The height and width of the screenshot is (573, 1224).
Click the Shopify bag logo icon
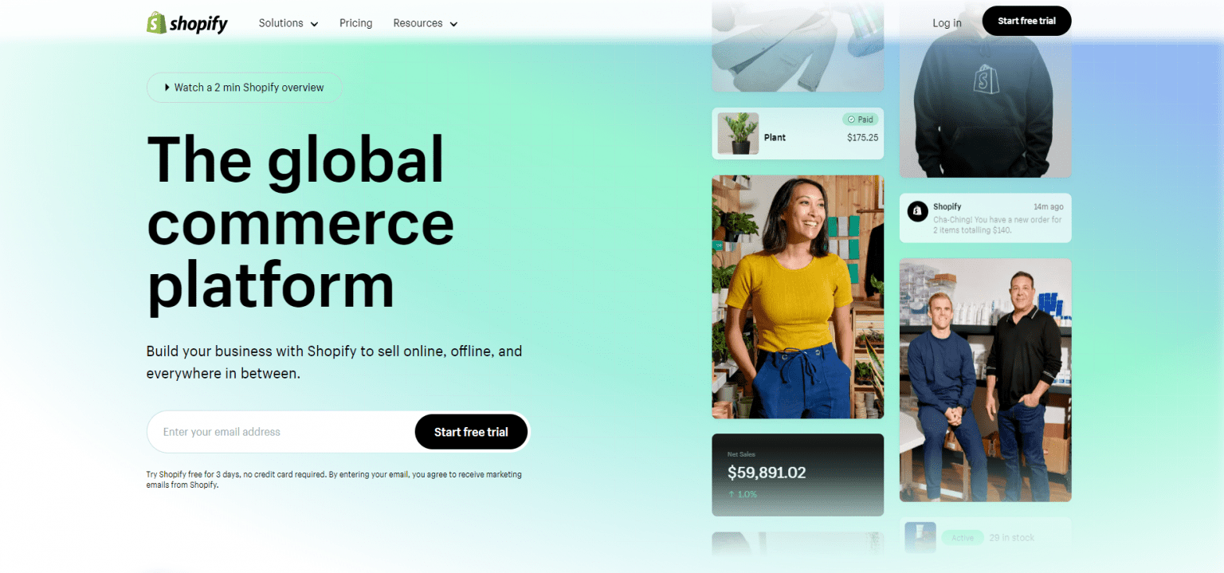(156, 22)
